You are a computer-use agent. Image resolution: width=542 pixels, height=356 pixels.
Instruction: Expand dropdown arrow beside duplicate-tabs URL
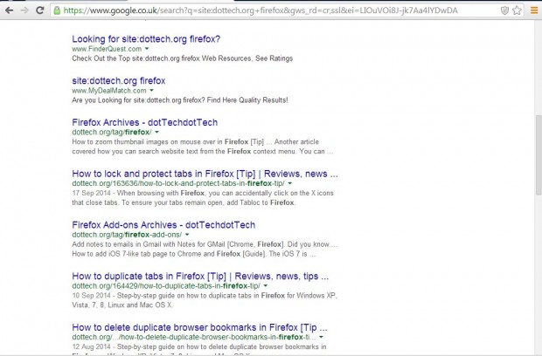click(266, 285)
